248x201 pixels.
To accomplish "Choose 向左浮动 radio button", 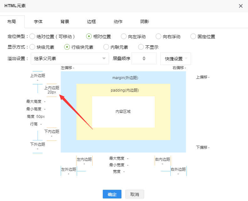I will point(124,37).
